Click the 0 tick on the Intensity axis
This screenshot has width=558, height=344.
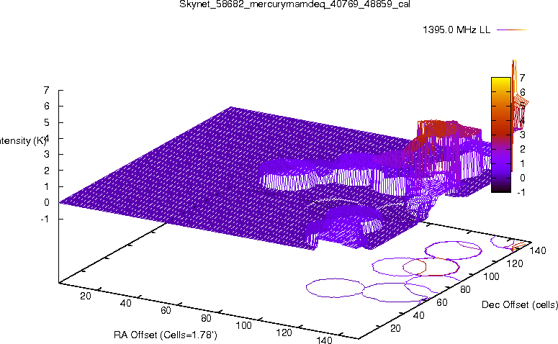(46, 202)
